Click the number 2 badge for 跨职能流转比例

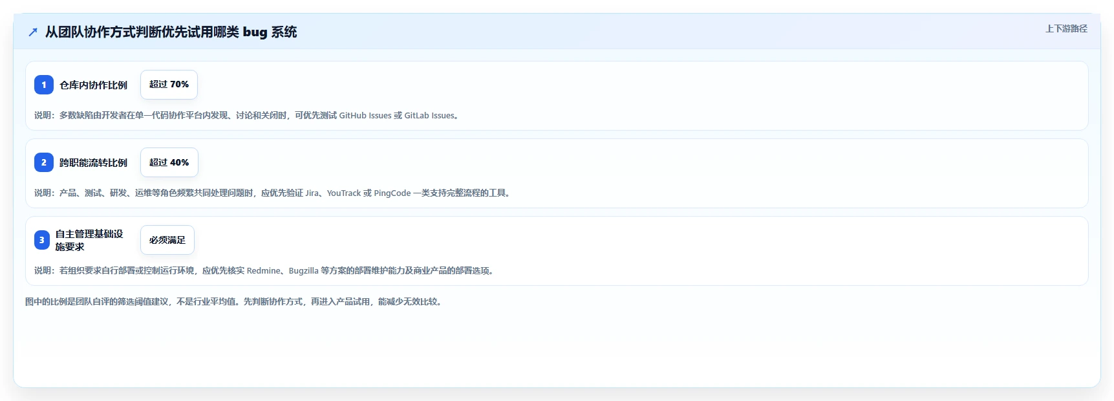(x=44, y=162)
